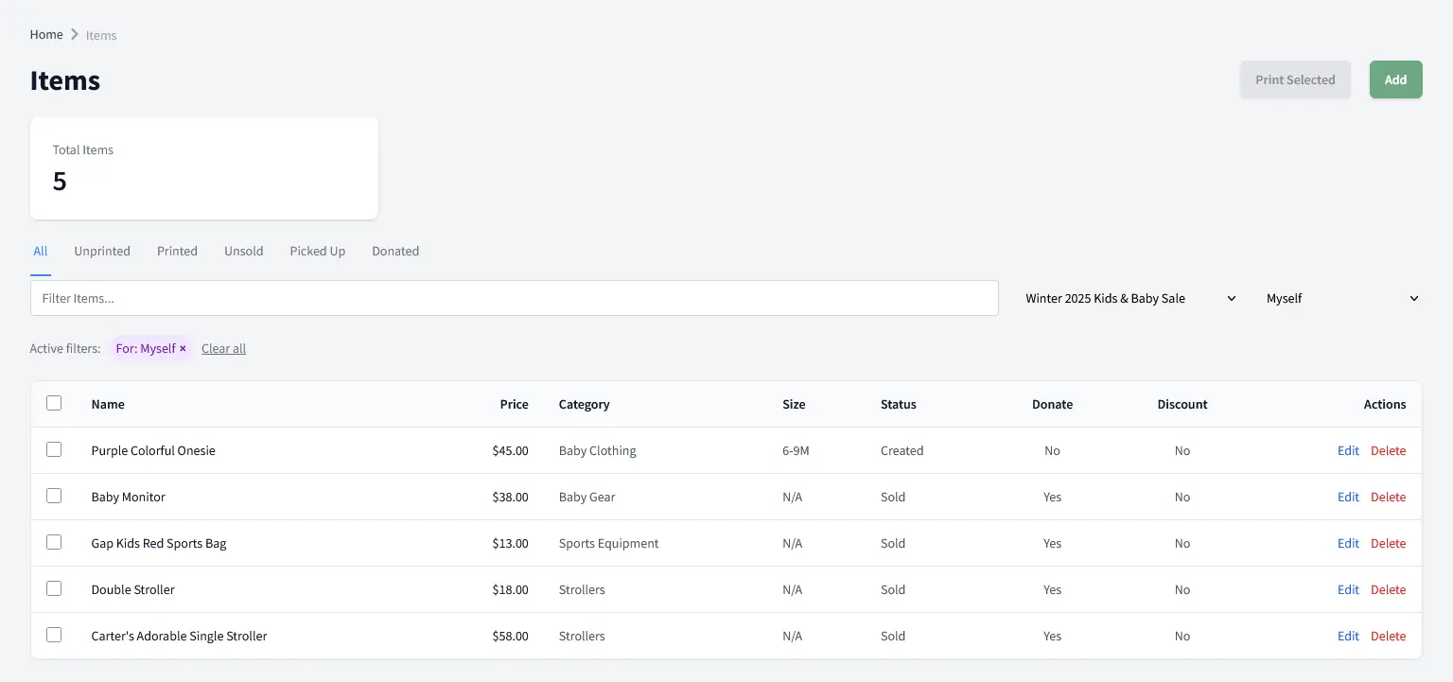This screenshot has height=682, width=1453.
Task: Open the Unsold items tab
Action: [243, 251]
